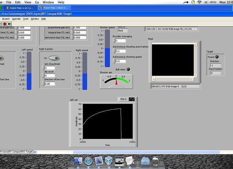
Task: Click the Mask image scroll-down arrow
Action: (196, 76)
